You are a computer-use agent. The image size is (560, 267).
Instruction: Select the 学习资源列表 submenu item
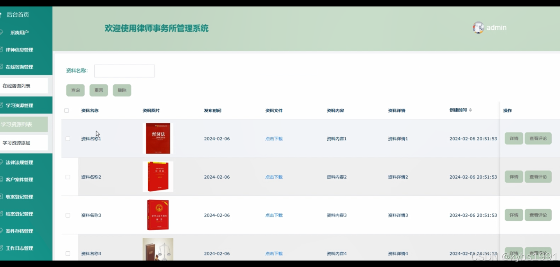(x=24, y=124)
